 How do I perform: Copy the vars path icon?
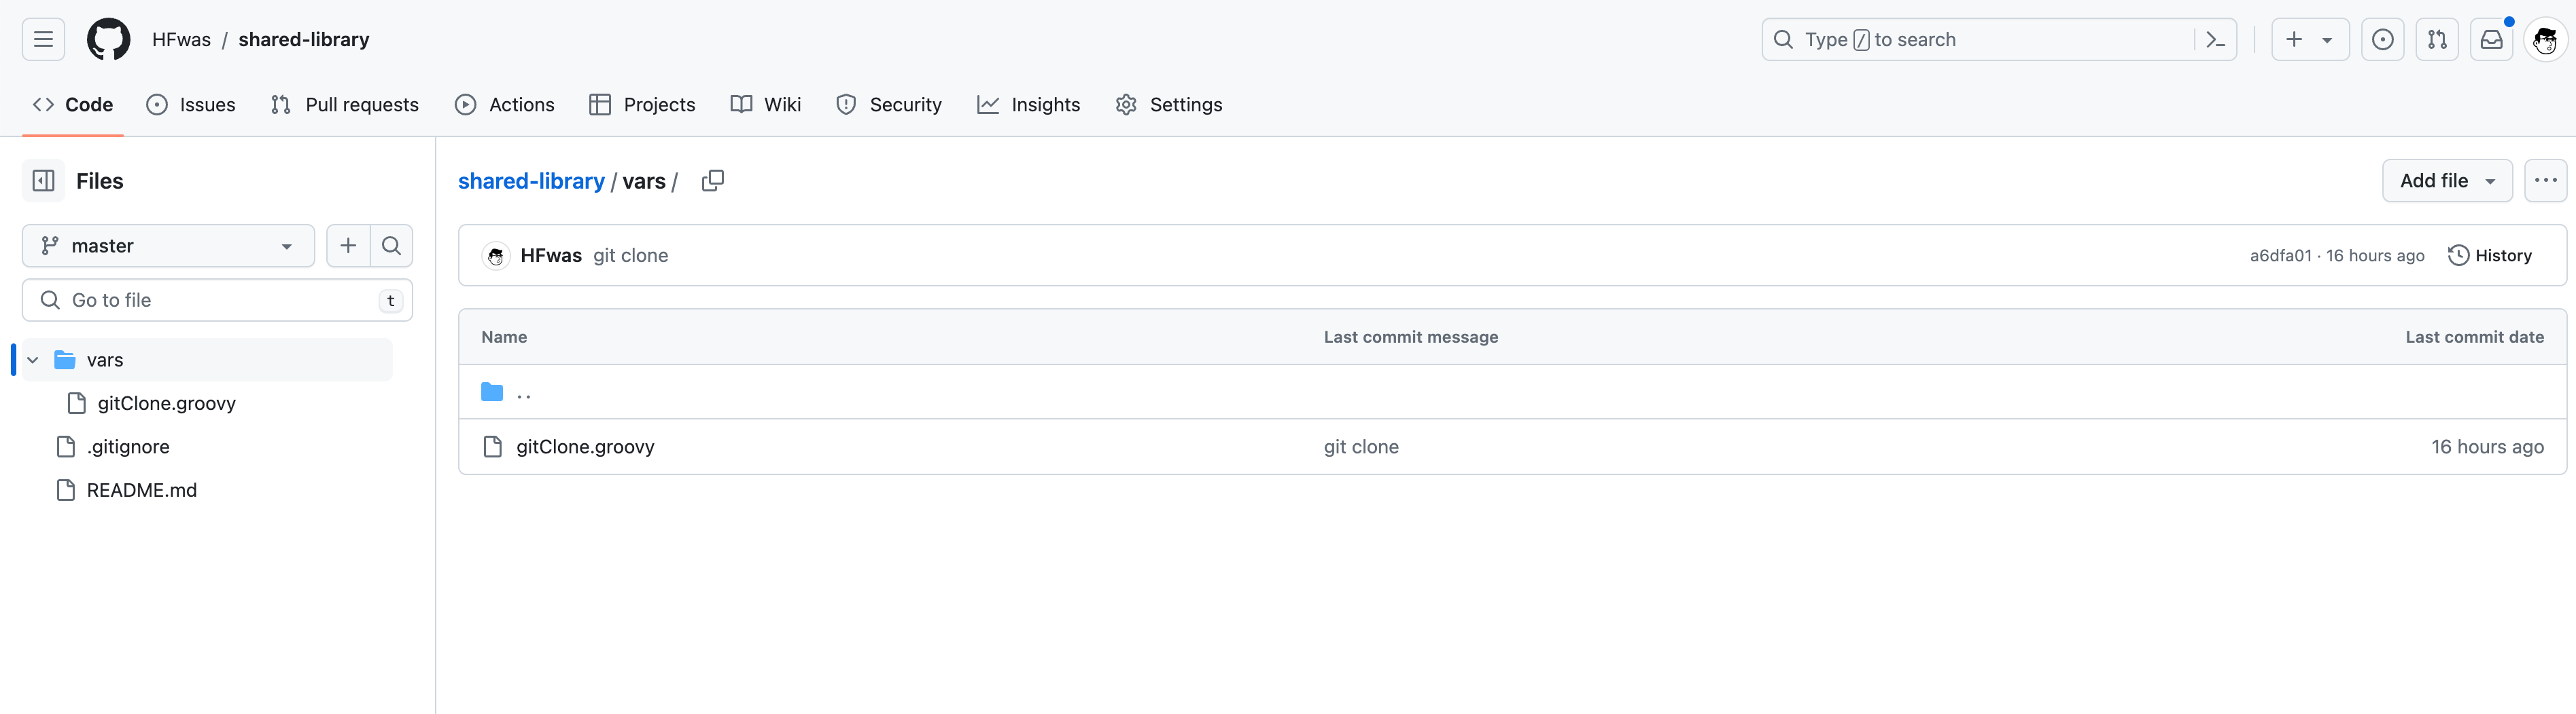pos(712,181)
